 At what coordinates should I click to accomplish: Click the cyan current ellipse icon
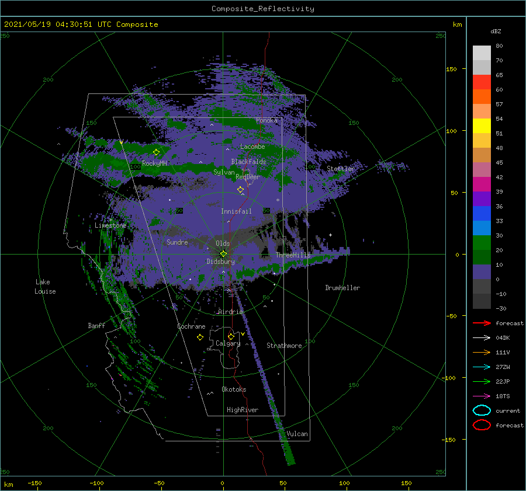tap(482, 410)
